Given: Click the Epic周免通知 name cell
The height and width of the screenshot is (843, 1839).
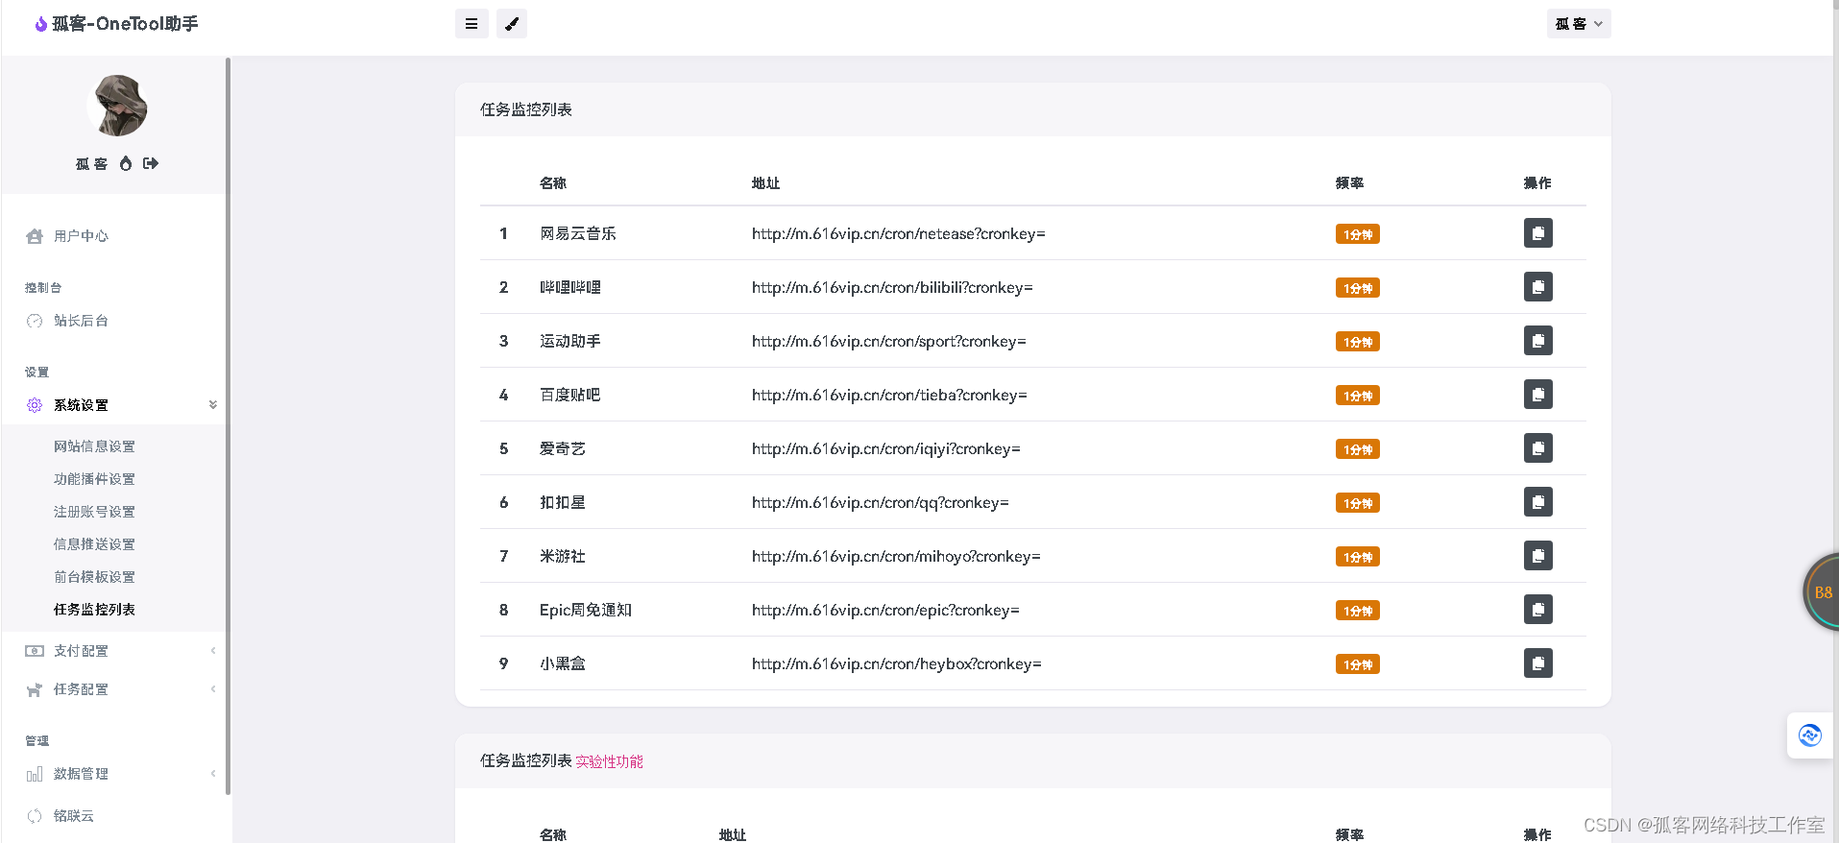Looking at the screenshot, I should coord(586,611).
